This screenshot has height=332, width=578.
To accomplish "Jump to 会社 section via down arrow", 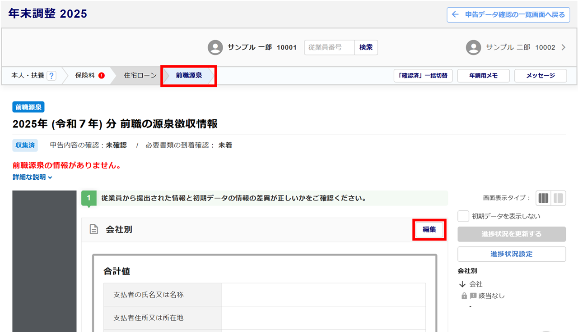I will coord(462,284).
